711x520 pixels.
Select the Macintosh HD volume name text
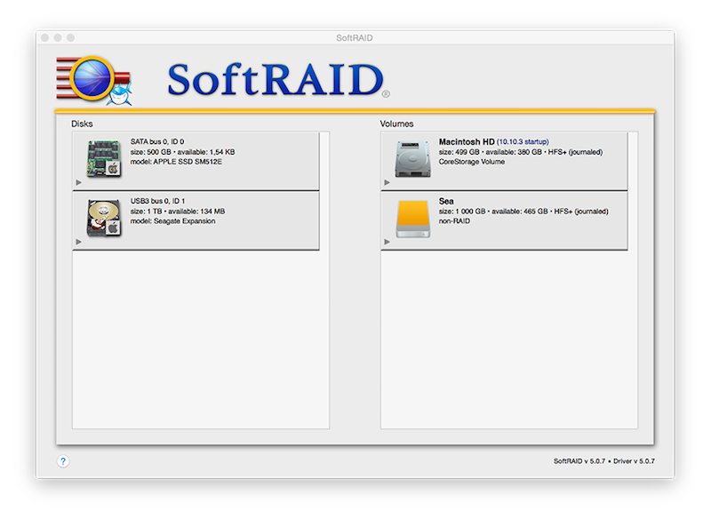[466, 141]
